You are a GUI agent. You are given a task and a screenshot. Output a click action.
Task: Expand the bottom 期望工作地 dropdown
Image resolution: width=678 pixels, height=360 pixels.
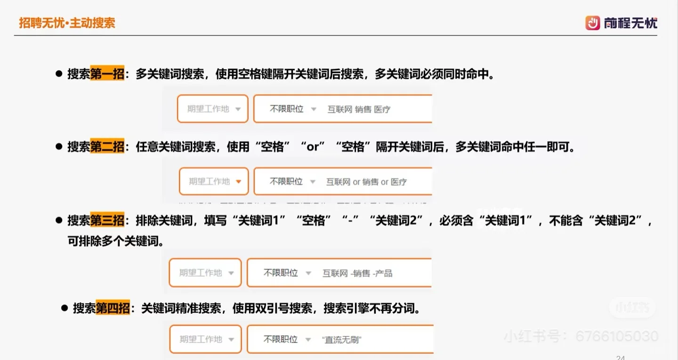tap(205, 339)
